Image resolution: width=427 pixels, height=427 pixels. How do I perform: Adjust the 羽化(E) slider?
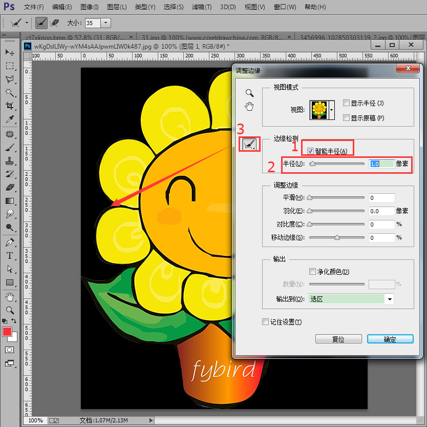point(310,211)
